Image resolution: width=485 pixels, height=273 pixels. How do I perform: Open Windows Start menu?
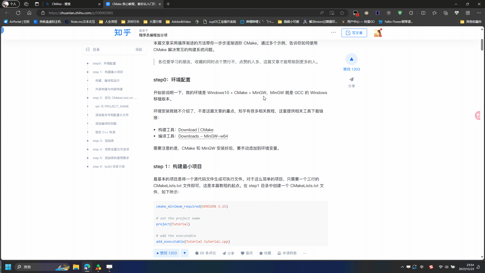pos(8,267)
